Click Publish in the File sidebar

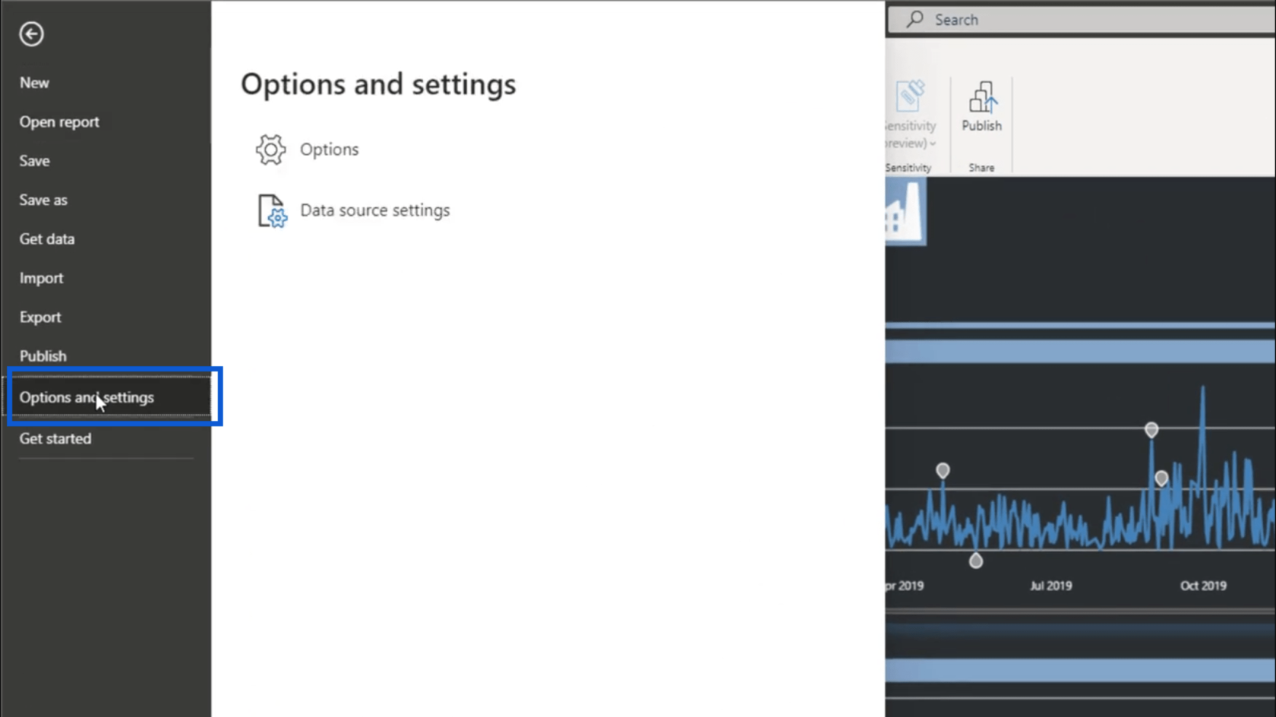[x=43, y=355]
